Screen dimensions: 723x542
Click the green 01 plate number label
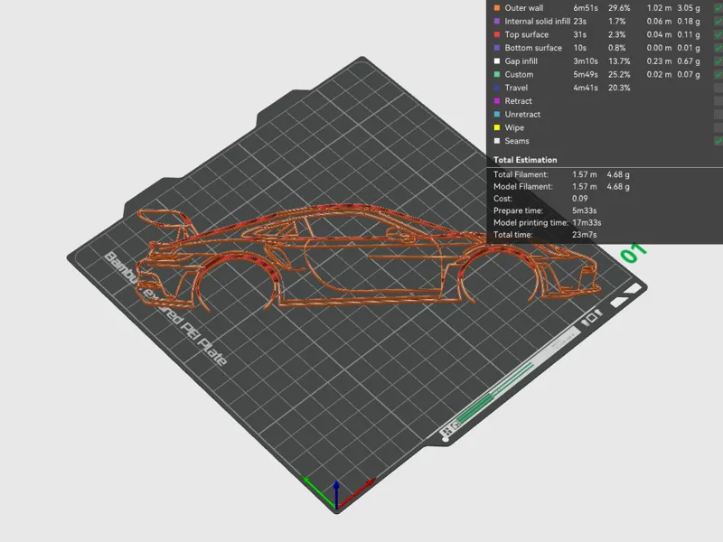634,253
